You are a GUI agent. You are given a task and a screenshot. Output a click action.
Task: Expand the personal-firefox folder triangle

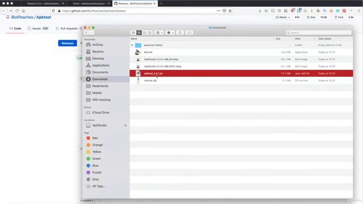(x=132, y=45)
